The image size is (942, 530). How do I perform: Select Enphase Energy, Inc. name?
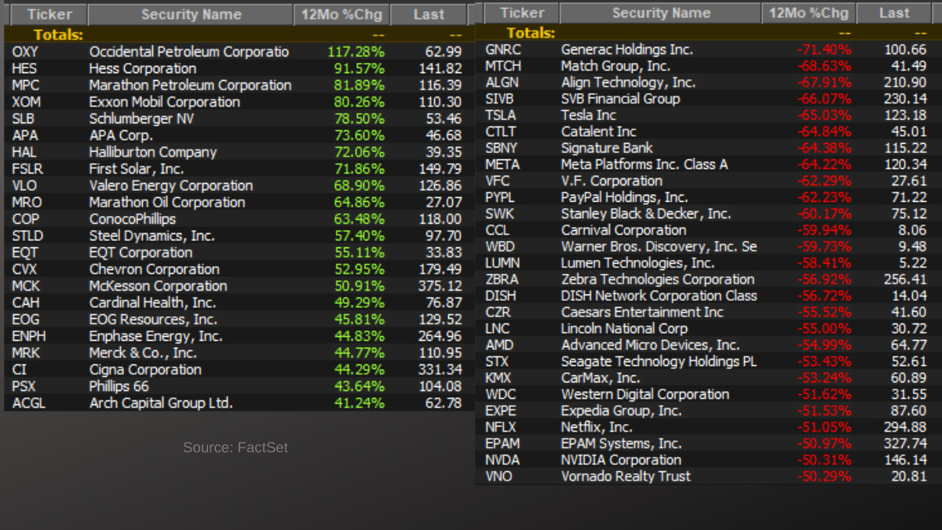[156, 336]
